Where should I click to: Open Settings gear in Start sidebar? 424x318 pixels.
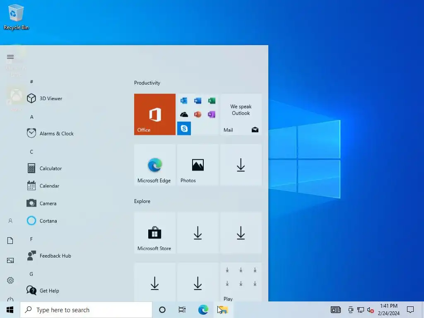tap(10, 280)
